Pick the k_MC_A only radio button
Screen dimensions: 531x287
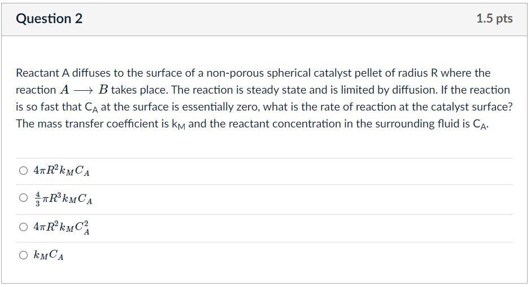pos(23,255)
